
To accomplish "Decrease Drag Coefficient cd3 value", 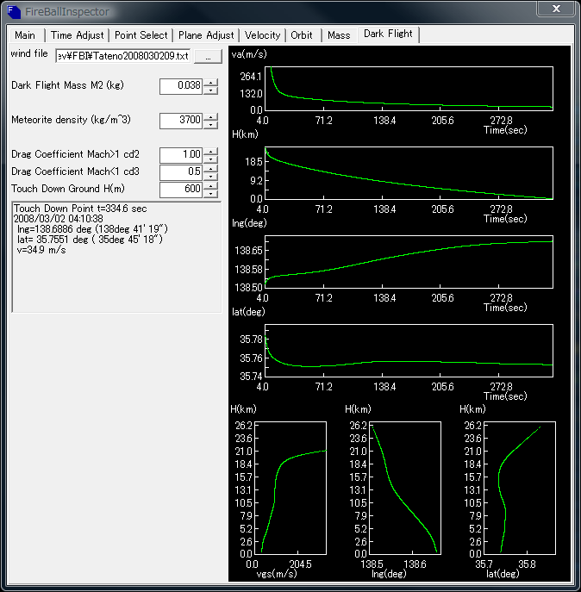I will tap(211, 177).
